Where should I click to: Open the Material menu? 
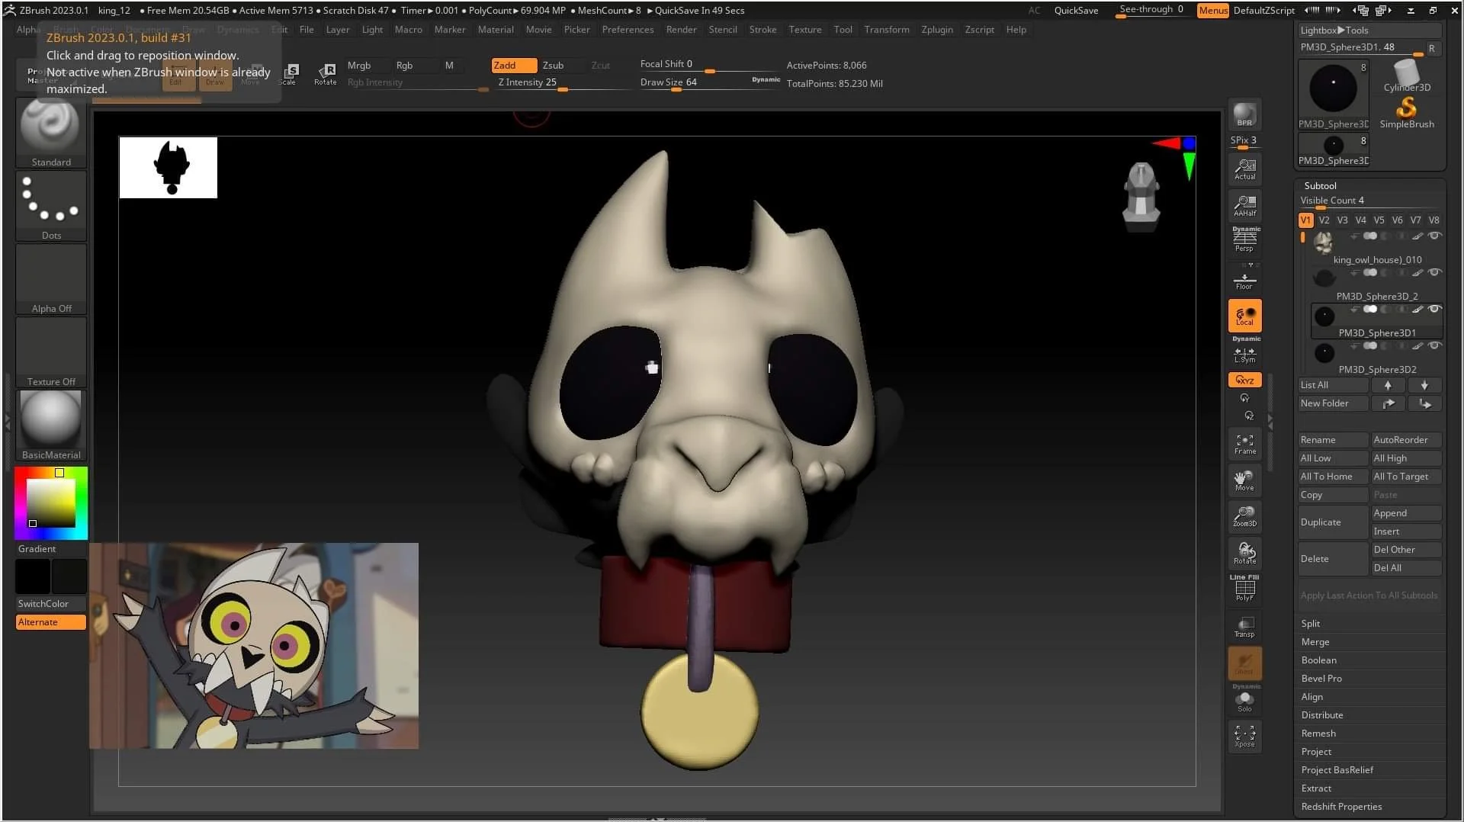[496, 30]
